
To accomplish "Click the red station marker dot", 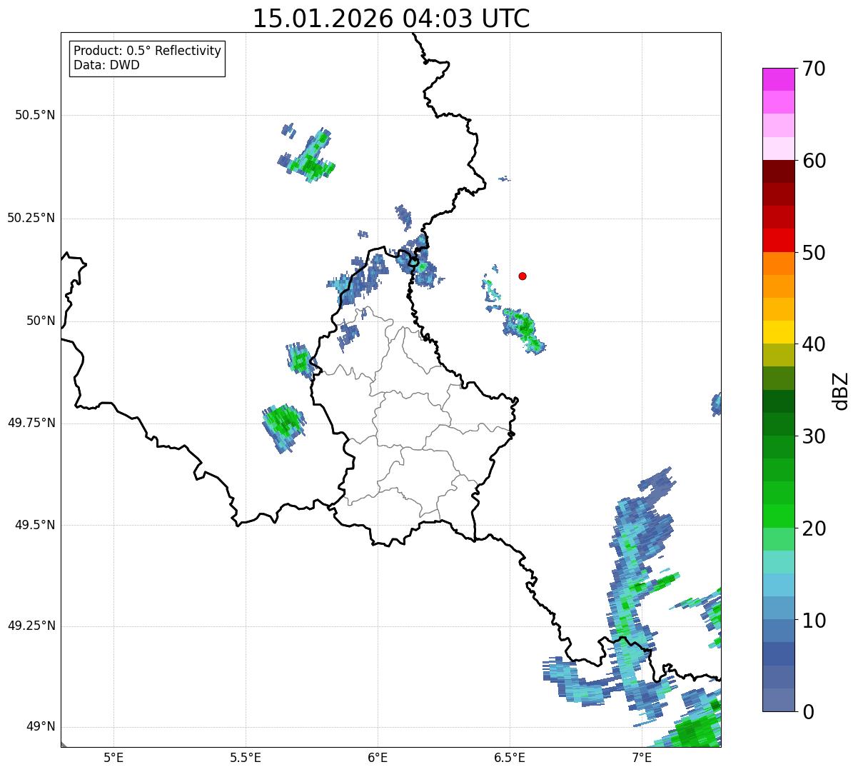I will pos(523,276).
